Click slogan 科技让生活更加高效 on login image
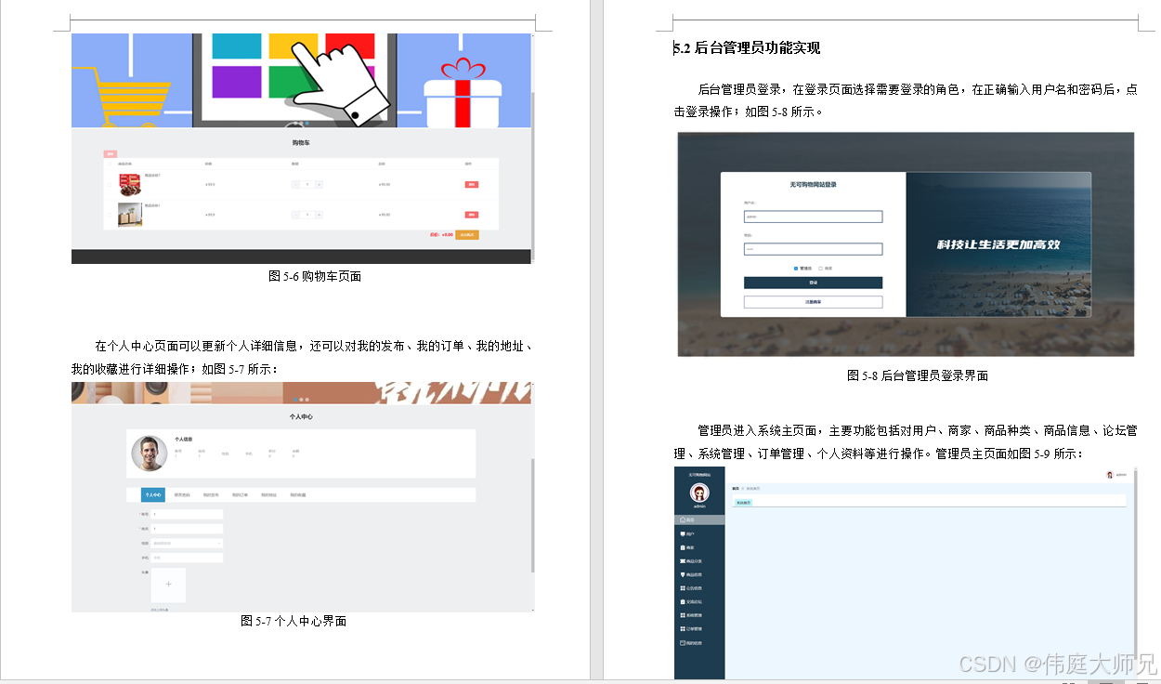Screen dimensions: 1161x684 click(998, 245)
